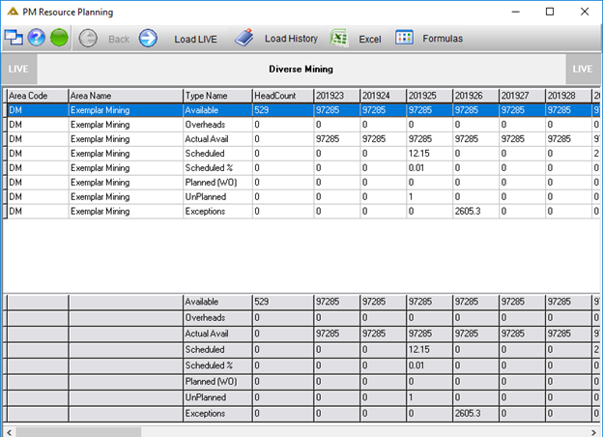Click the Load History text button
Screen dimensions: 603x437
tap(291, 39)
